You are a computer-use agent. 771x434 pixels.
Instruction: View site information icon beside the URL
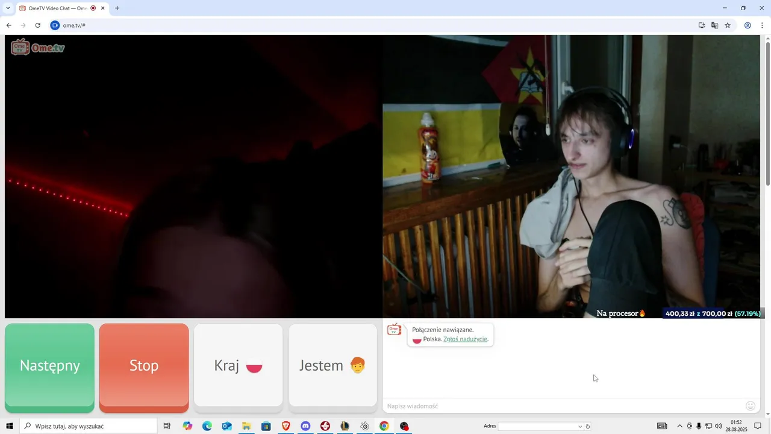coord(55,25)
